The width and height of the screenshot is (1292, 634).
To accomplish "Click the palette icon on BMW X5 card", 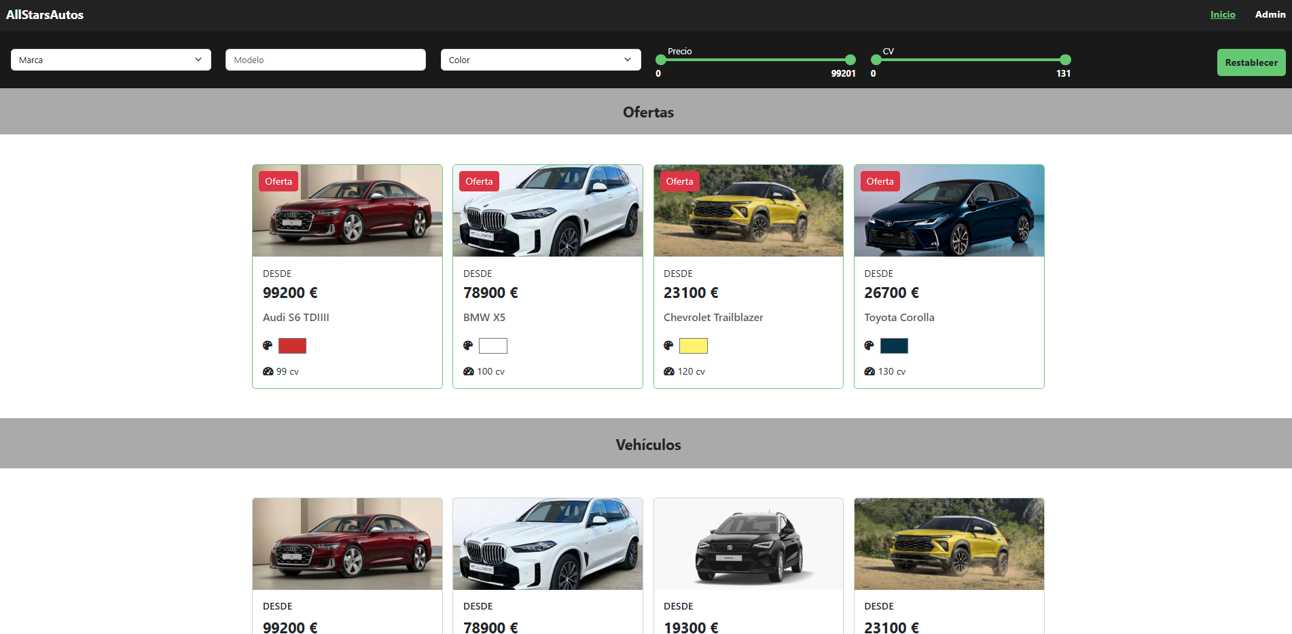I will click(468, 346).
